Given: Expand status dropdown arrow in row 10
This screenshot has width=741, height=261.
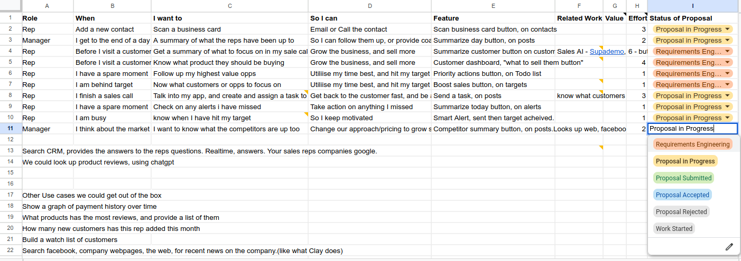Looking at the screenshot, I should [x=727, y=118].
